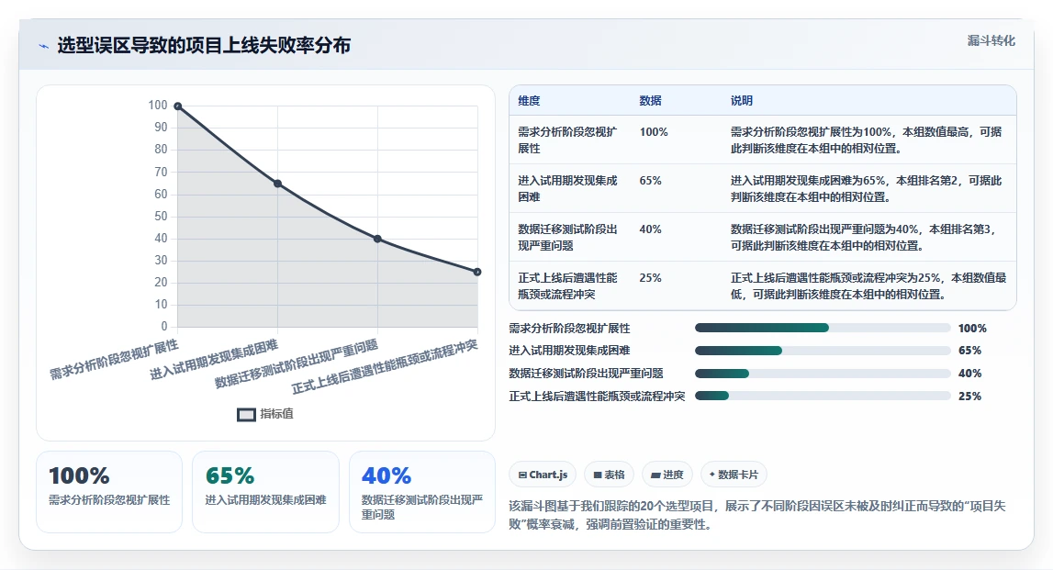Click the footnote paragraph starting 该漏斗图基于
This screenshot has height=570, width=1053.
[x=756, y=515]
